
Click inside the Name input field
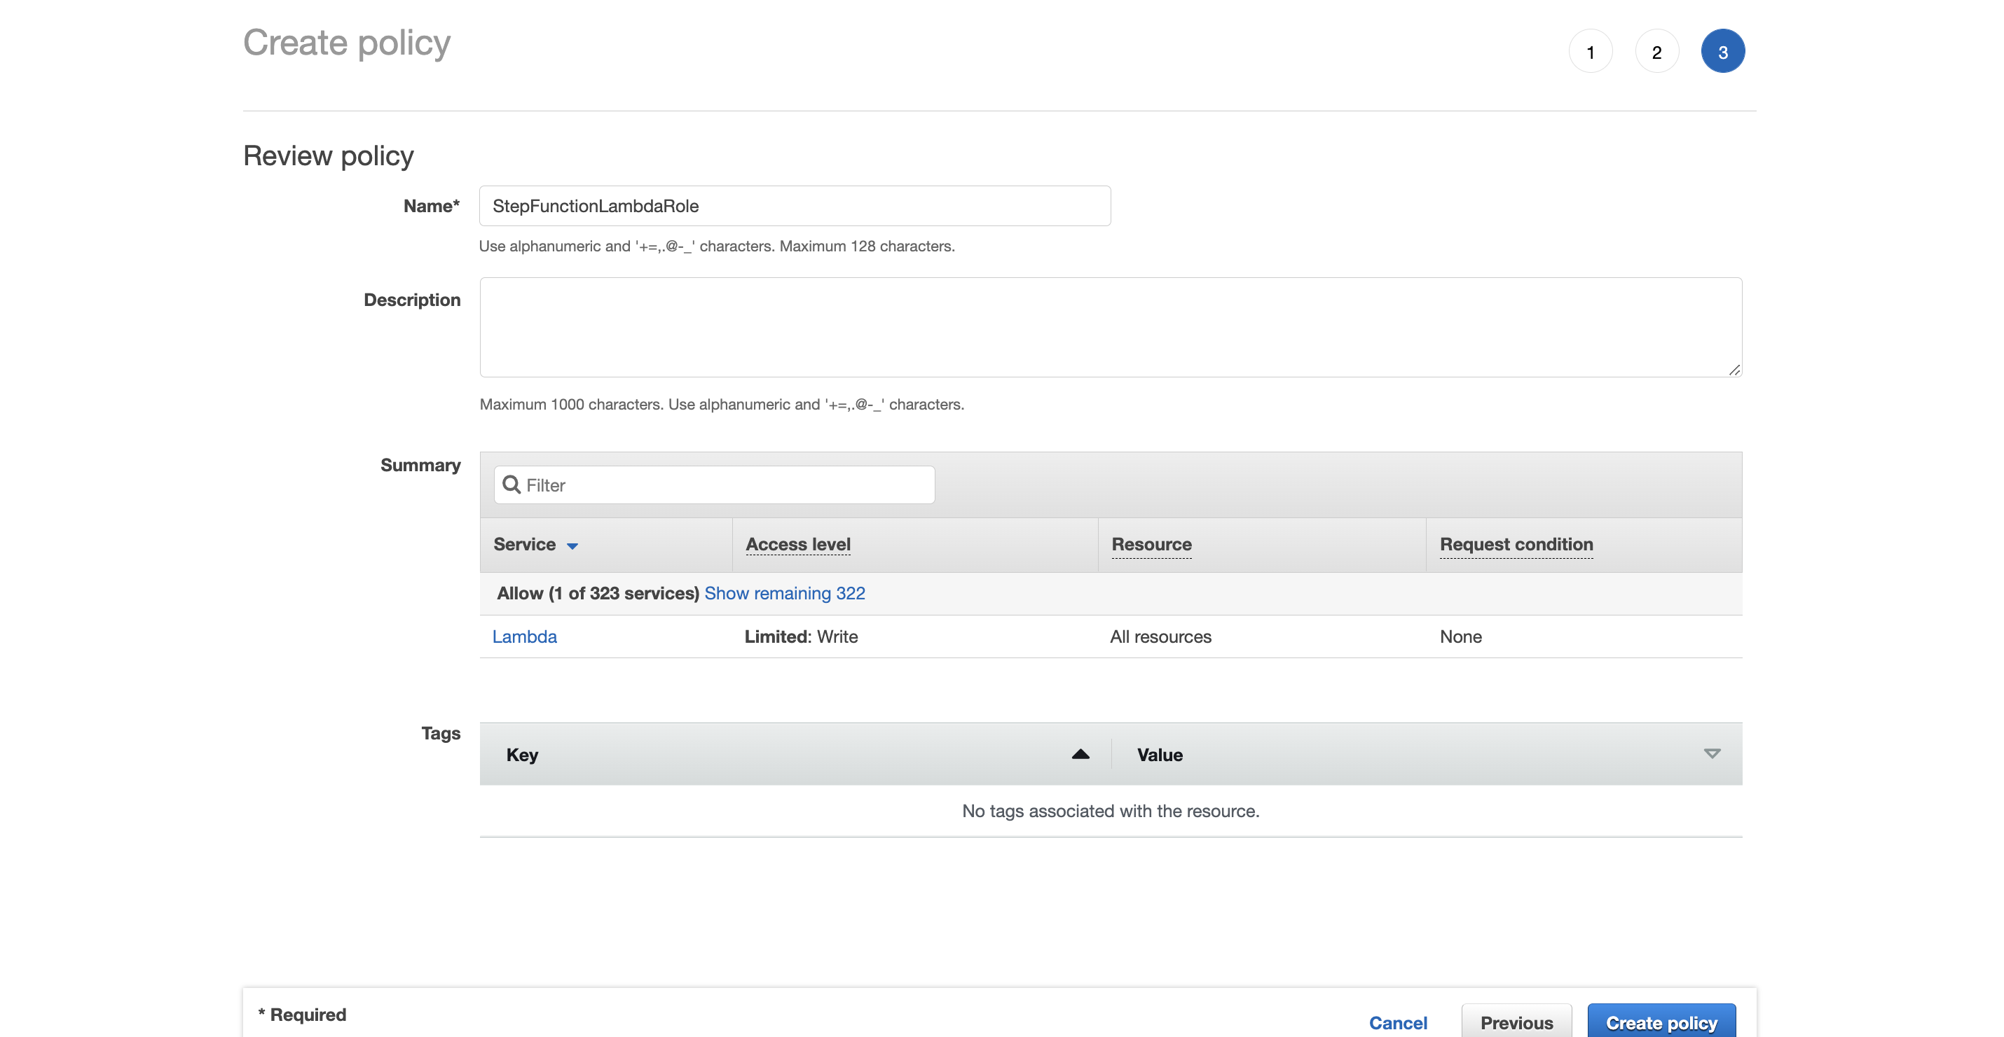[795, 206]
